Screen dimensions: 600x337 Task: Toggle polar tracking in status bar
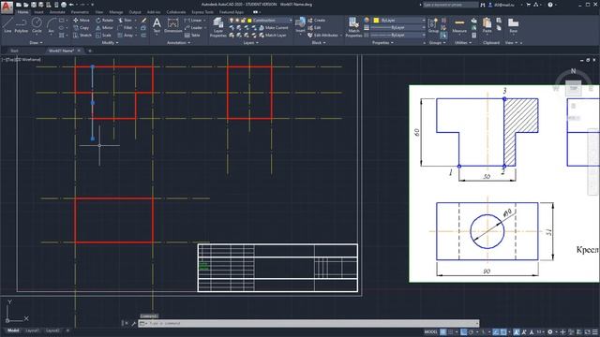pos(472,332)
